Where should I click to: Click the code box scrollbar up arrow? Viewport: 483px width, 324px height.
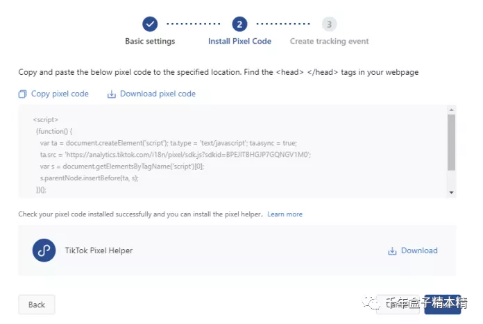tap(451, 110)
